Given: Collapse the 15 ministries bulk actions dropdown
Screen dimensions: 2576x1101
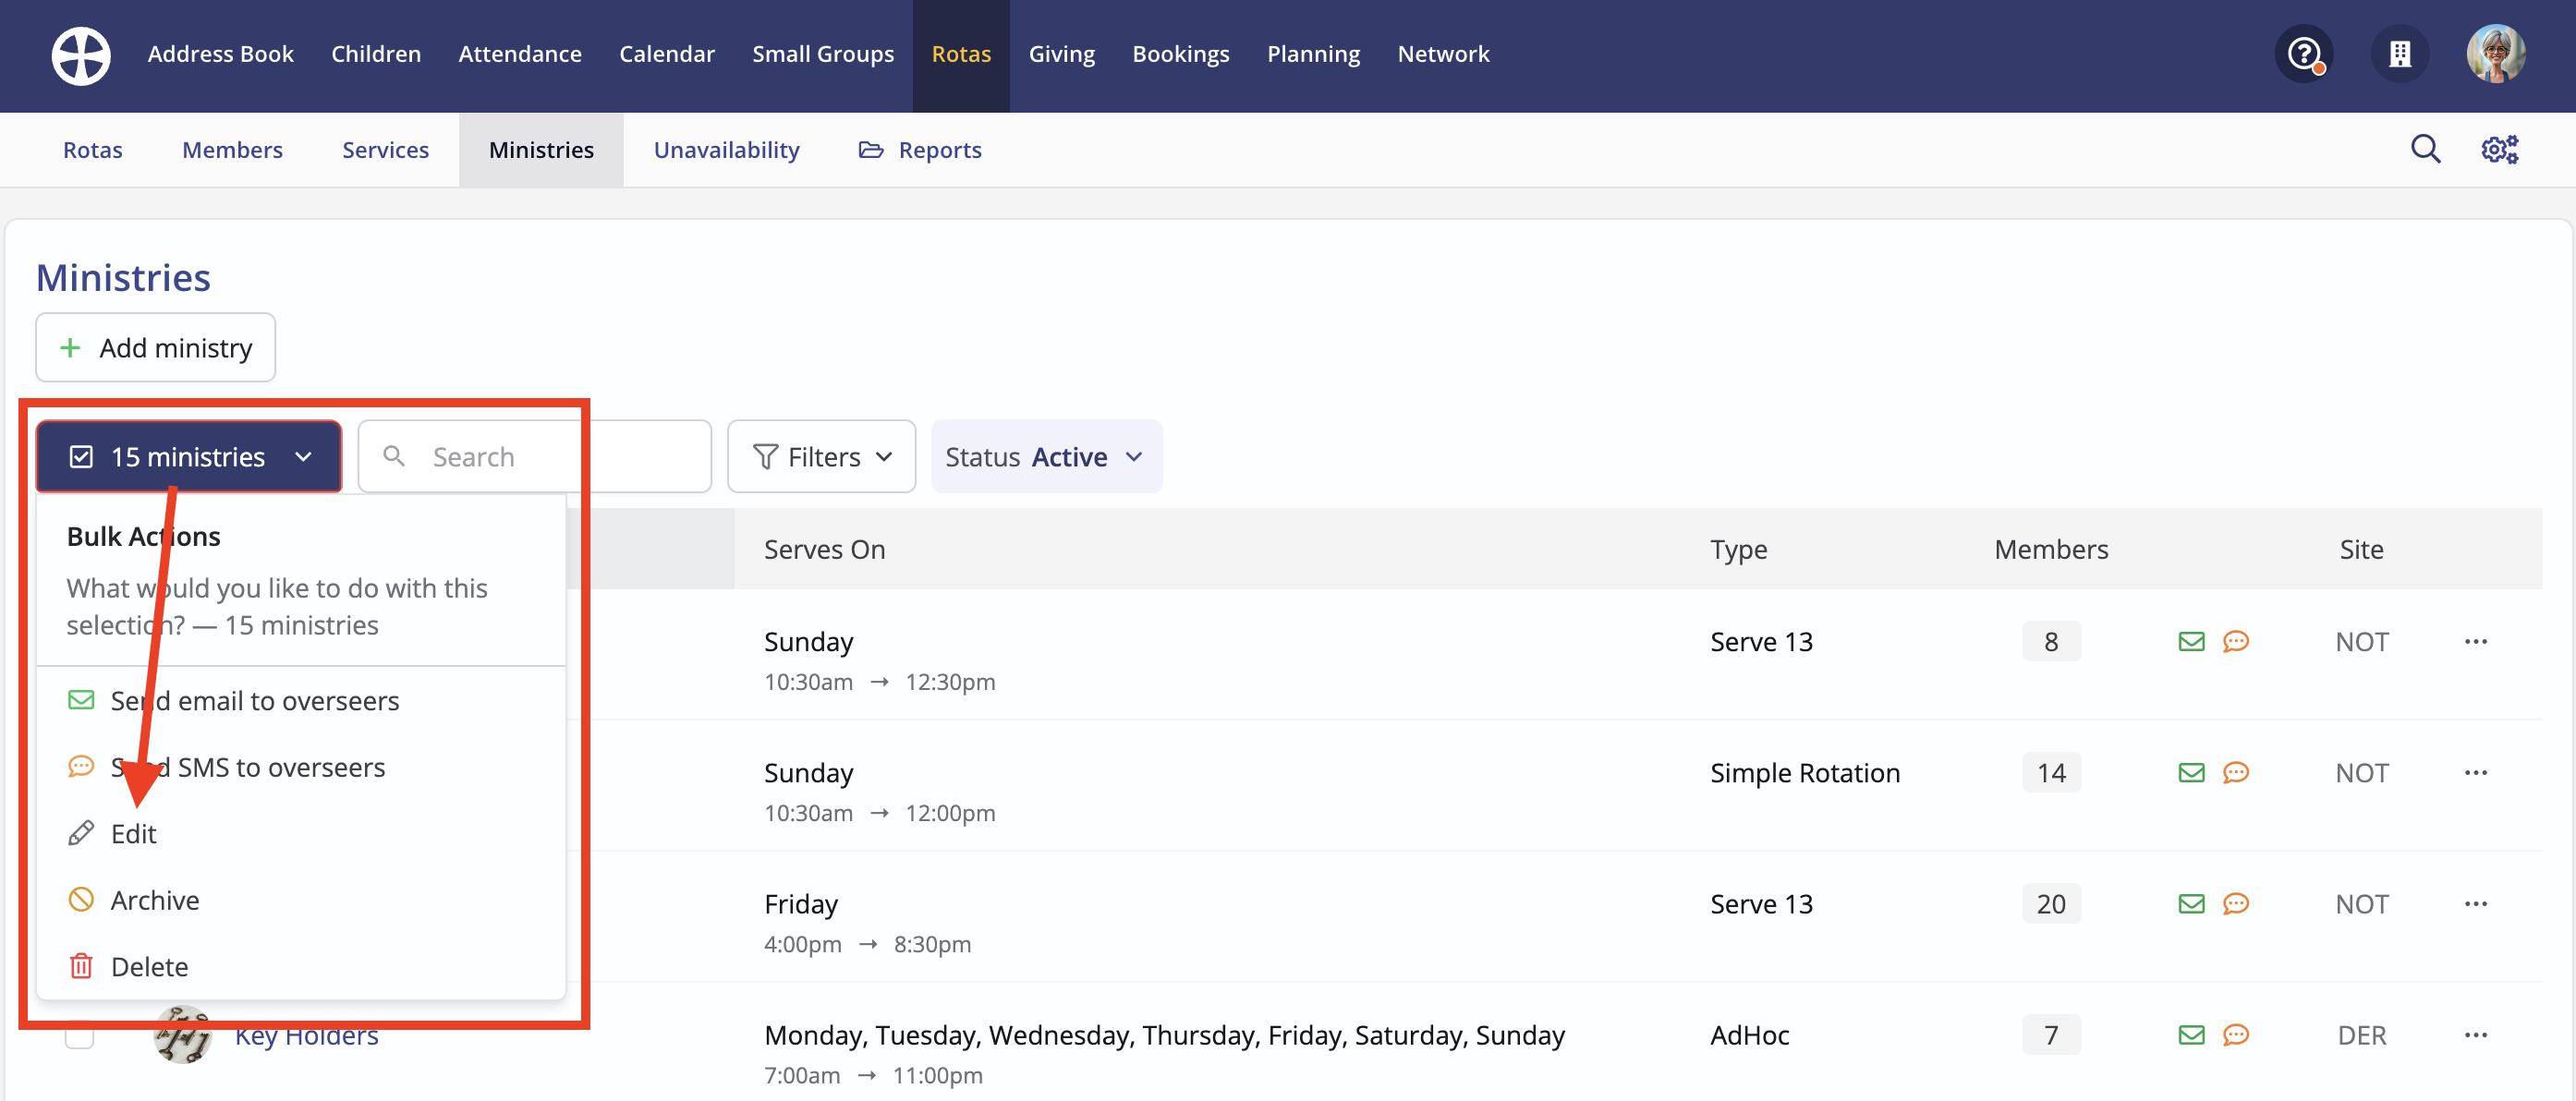Looking at the screenshot, I should point(303,457).
